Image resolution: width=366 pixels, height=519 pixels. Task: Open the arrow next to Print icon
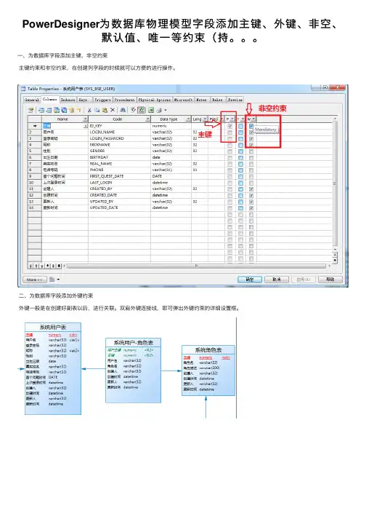(x=166, y=110)
